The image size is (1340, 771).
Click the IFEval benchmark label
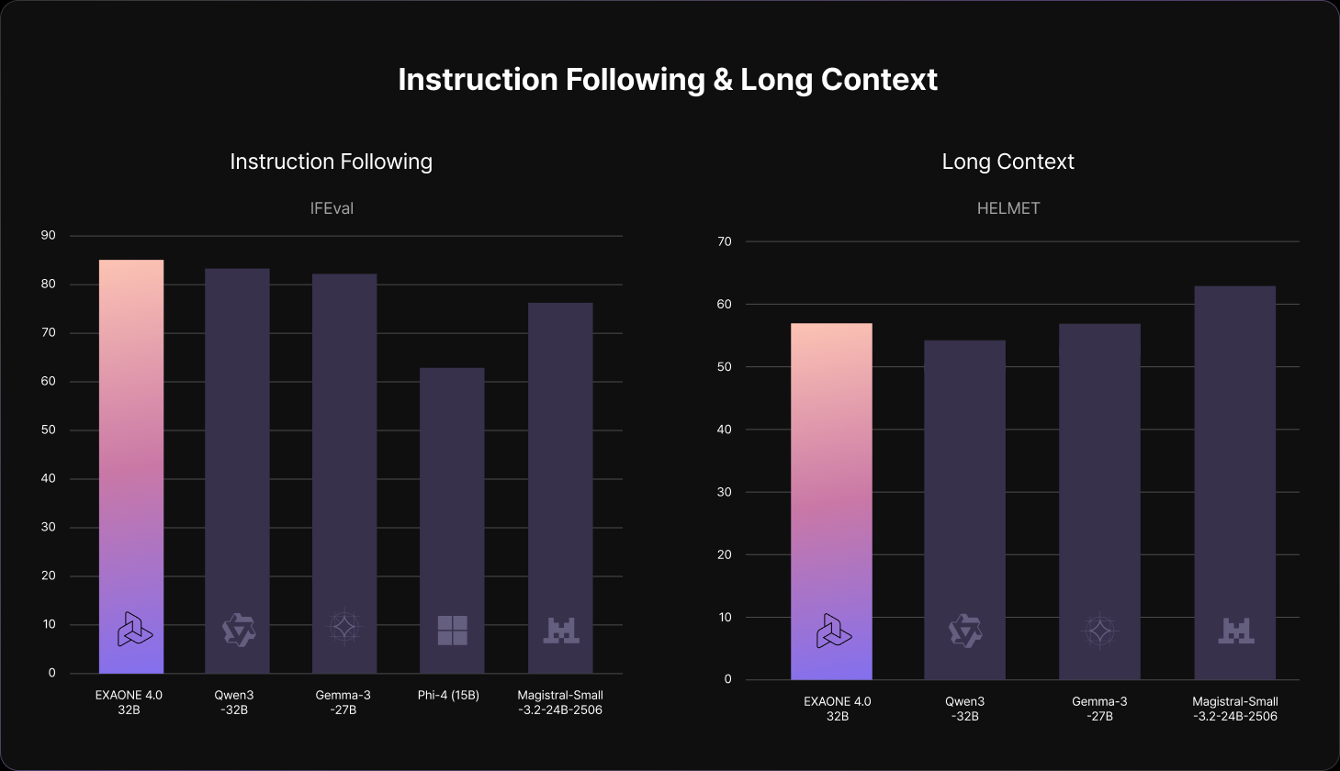click(x=332, y=208)
